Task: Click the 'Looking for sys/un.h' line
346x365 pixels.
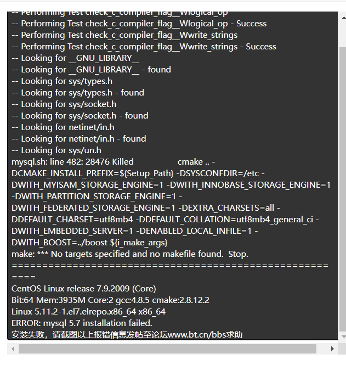Action: coord(56,150)
